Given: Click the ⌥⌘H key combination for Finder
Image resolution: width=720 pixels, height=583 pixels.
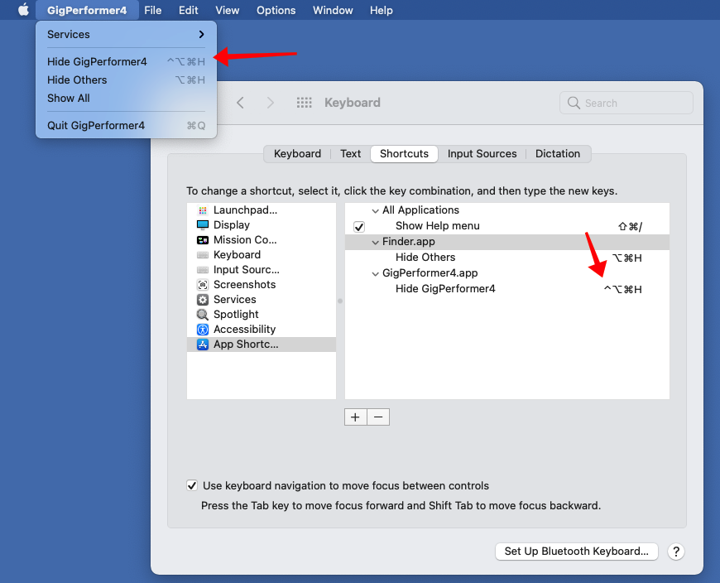Looking at the screenshot, I should tap(626, 258).
